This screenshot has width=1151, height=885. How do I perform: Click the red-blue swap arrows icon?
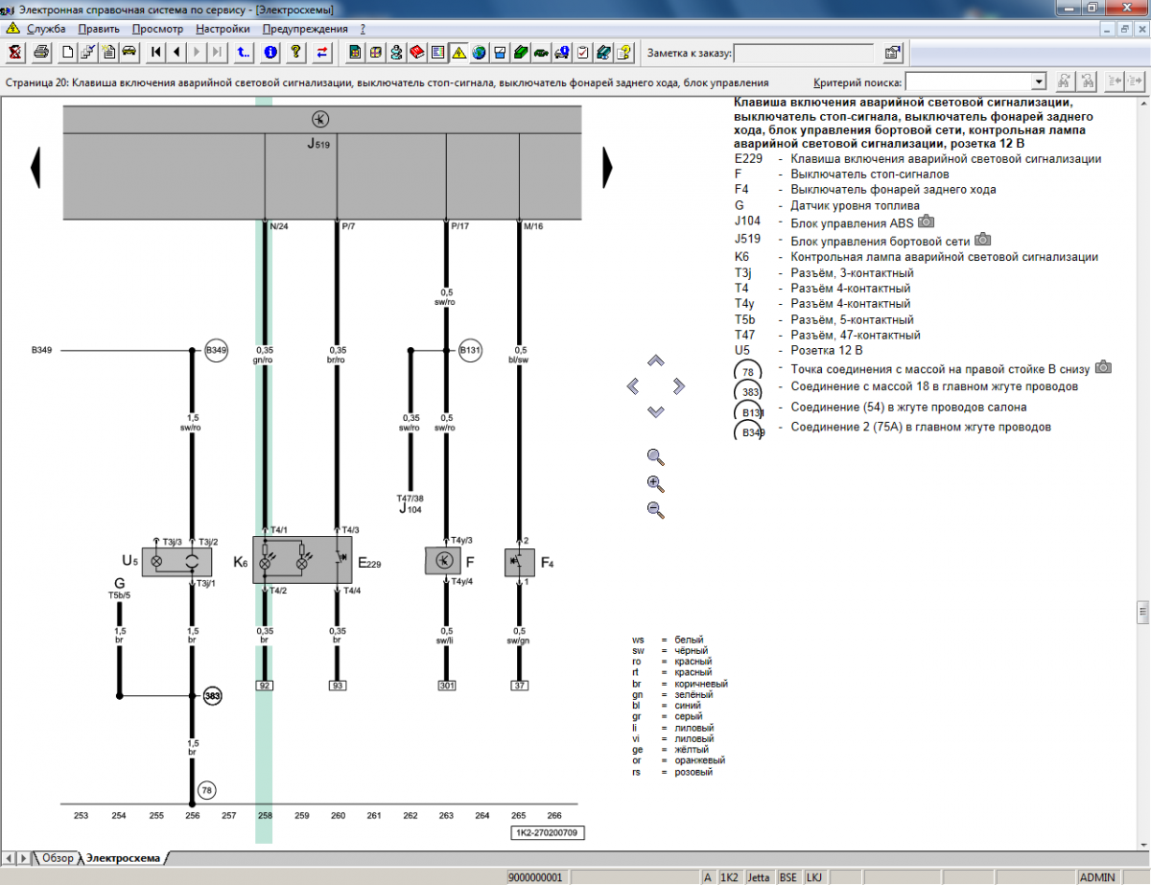coord(323,52)
